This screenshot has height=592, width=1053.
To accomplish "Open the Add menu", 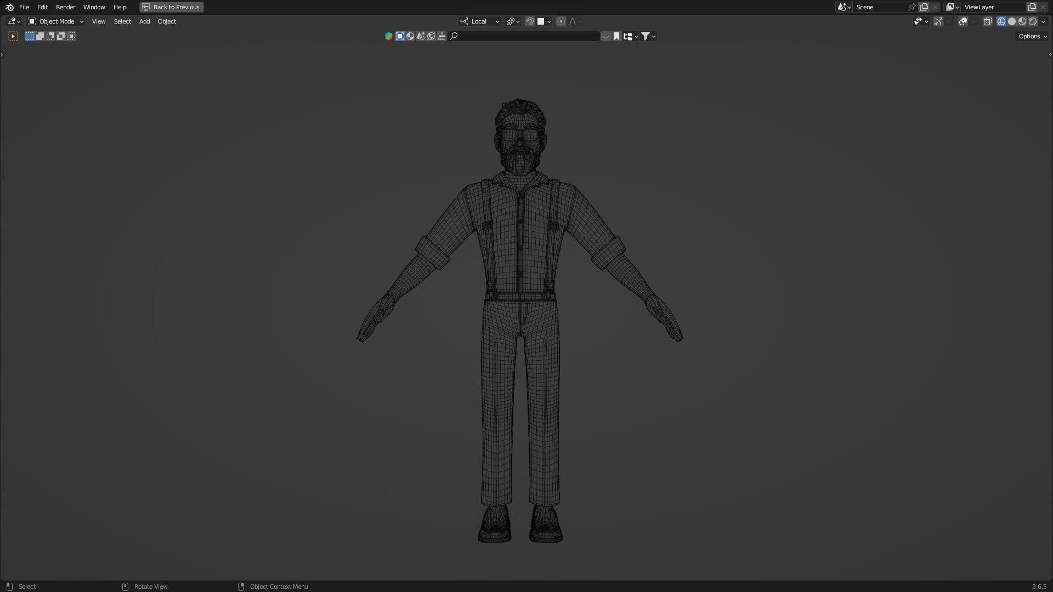I will 144,21.
